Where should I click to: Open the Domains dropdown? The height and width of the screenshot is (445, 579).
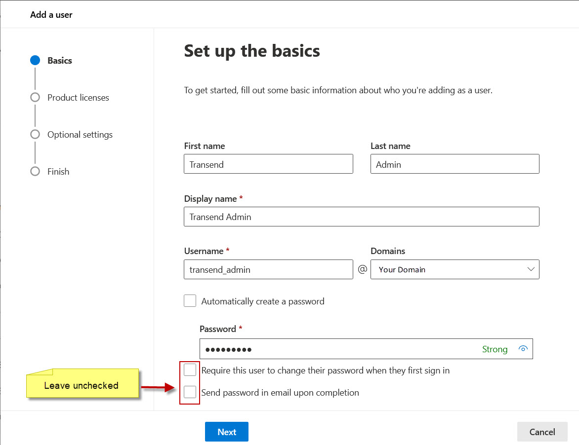click(x=455, y=269)
